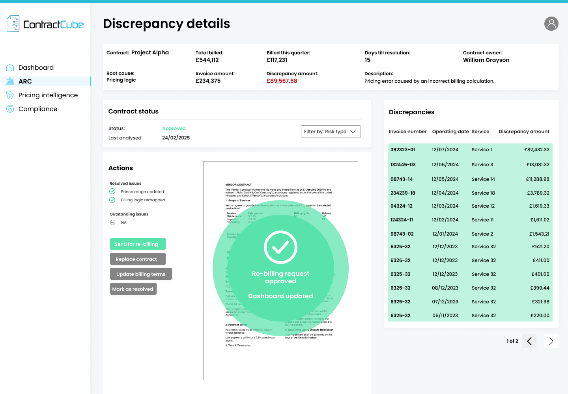Image resolution: width=568 pixels, height=394 pixels.
Task: Click the Service column header
Action: click(x=480, y=132)
